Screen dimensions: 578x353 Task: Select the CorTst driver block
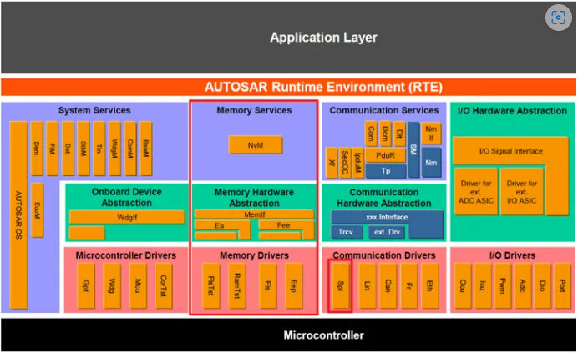164,286
